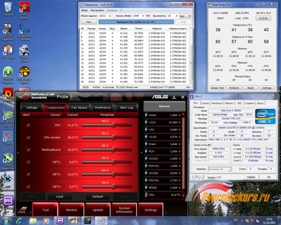Click AI Suite System Information button
The width and height of the screenshot is (281, 225).
pyautogui.click(x=124, y=210)
